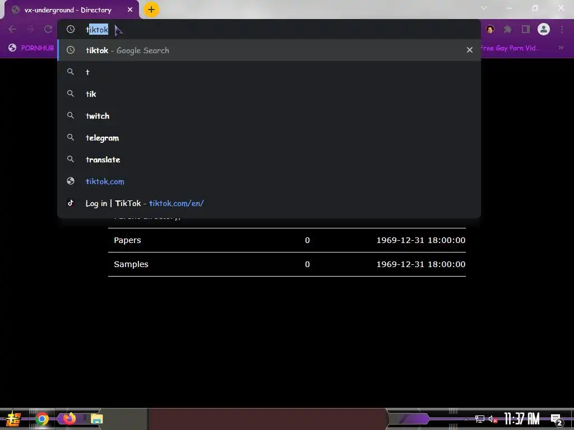The height and width of the screenshot is (430, 574).
Task: Click the Papers size value 0
Action: (x=308, y=240)
